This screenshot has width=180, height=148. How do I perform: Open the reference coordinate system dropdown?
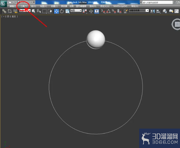coord(76,11)
